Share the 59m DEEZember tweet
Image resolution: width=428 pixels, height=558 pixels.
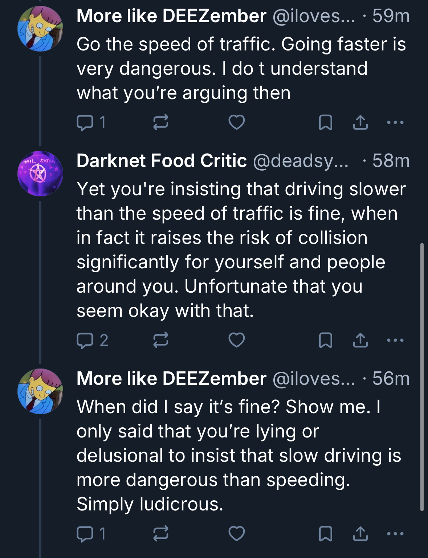click(x=360, y=122)
